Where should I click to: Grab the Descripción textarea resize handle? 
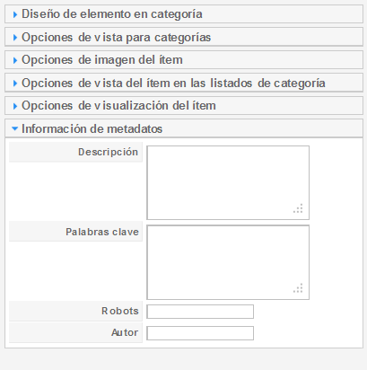[298, 208]
